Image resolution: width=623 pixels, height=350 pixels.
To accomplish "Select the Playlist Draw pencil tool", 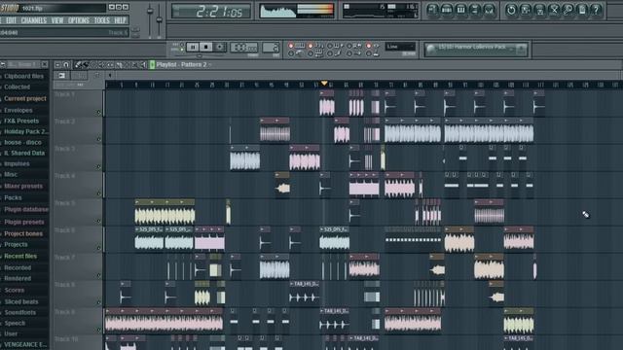I will (78, 65).
